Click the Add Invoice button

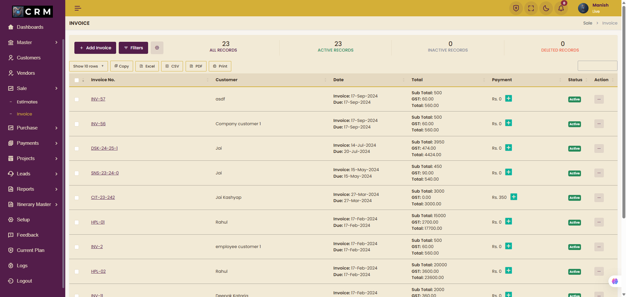pos(95,48)
